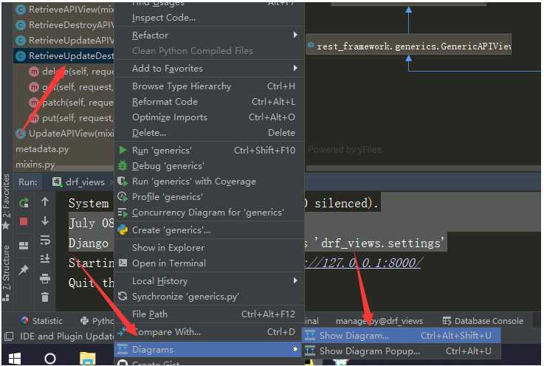Toggle the pin tab icon in Run panel

[24, 269]
